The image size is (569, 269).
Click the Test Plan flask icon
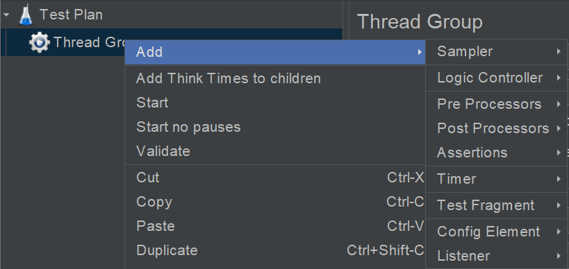26,15
